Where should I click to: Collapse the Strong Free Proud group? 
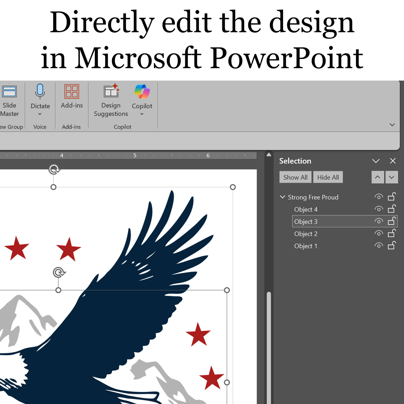(283, 197)
